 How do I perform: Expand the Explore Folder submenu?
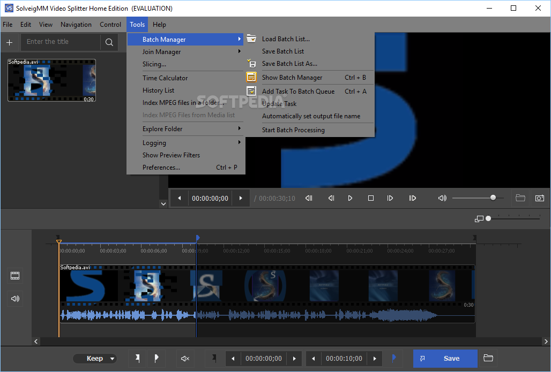(239, 129)
